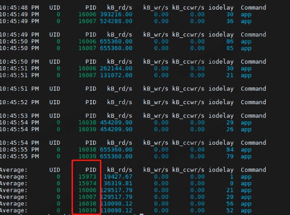Screen dimensions: 290x215
Task: Click the 36319.81 average read value
Action: pos(118,183)
